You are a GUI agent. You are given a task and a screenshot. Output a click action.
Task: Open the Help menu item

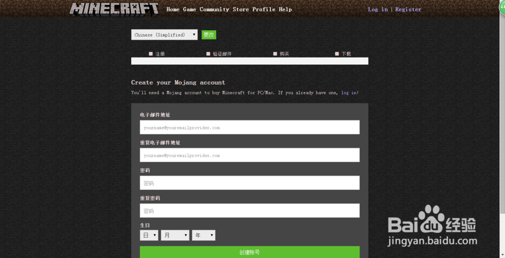click(x=285, y=9)
